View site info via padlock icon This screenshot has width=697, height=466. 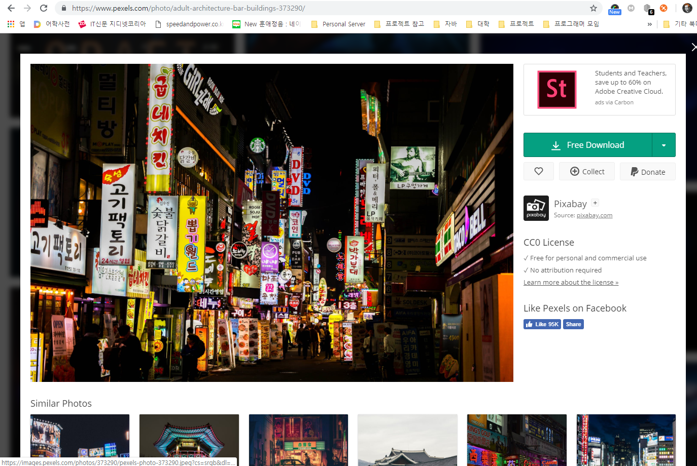(x=63, y=8)
